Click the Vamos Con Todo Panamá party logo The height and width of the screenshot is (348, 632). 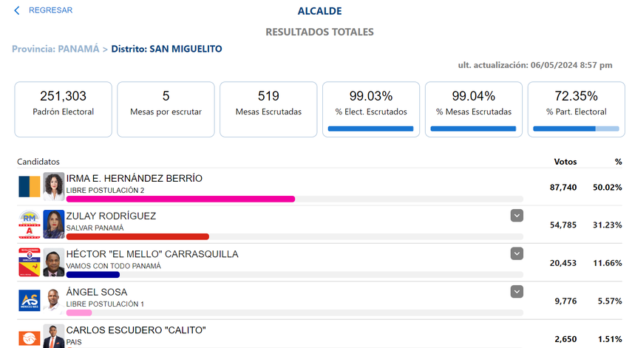30,262
